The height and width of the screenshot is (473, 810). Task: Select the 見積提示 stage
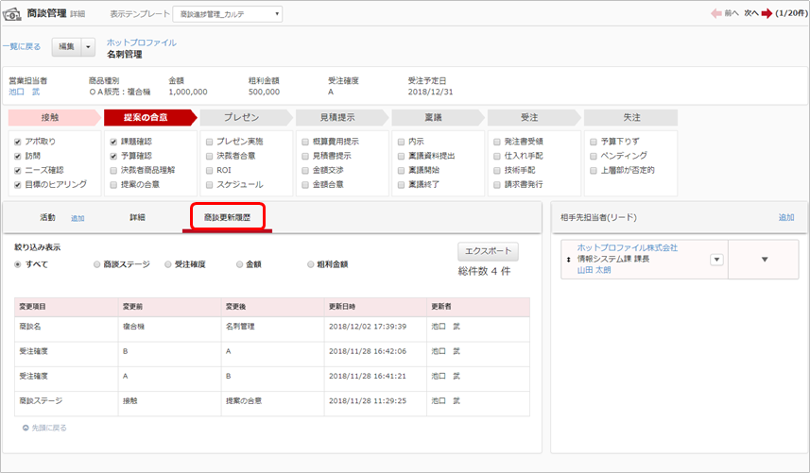click(x=341, y=118)
